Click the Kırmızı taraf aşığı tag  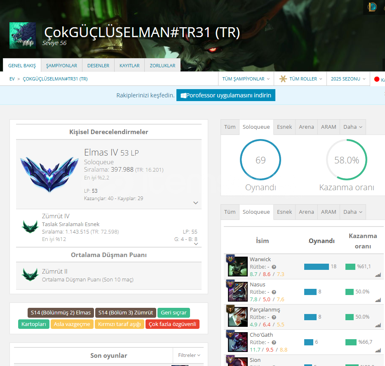pos(119,324)
